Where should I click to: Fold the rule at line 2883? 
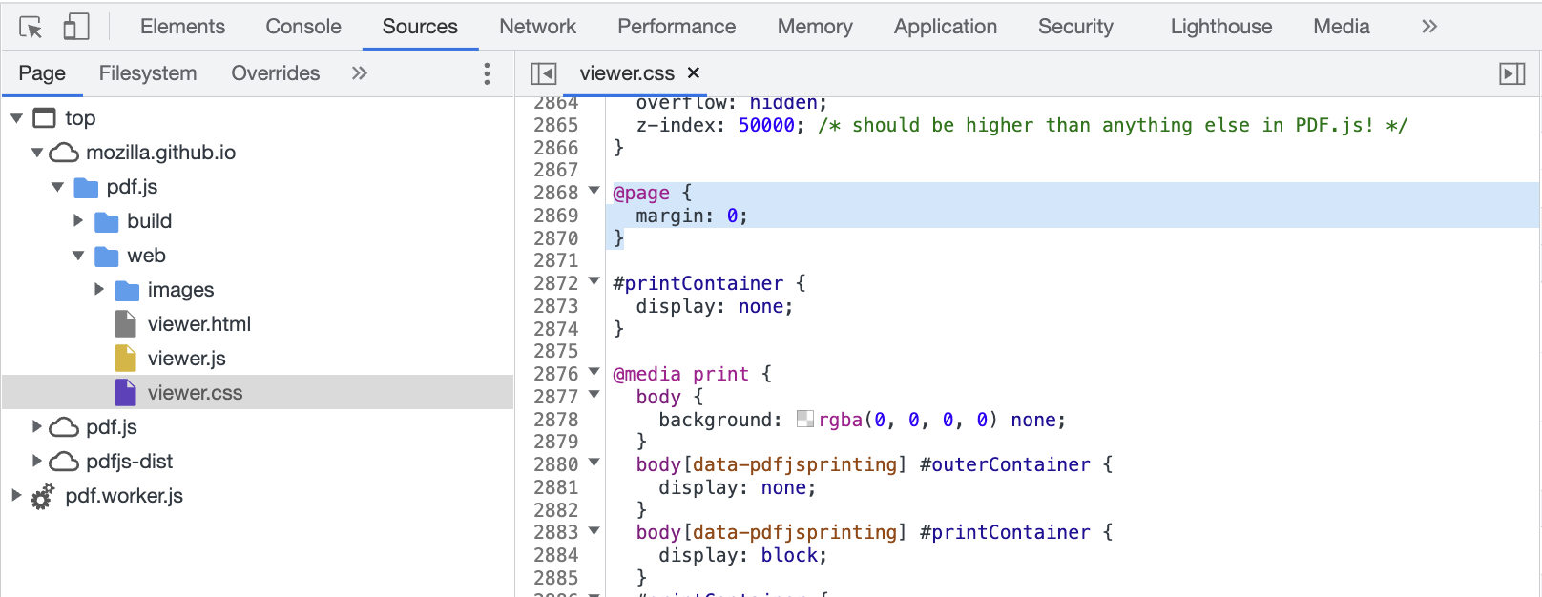tap(594, 532)
